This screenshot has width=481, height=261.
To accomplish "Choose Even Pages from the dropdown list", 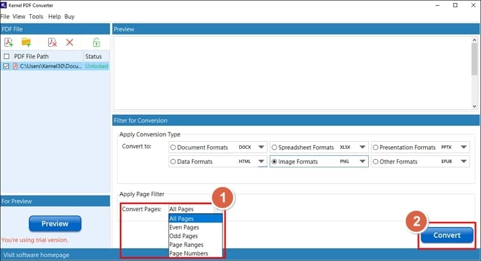I will [196, 227].
